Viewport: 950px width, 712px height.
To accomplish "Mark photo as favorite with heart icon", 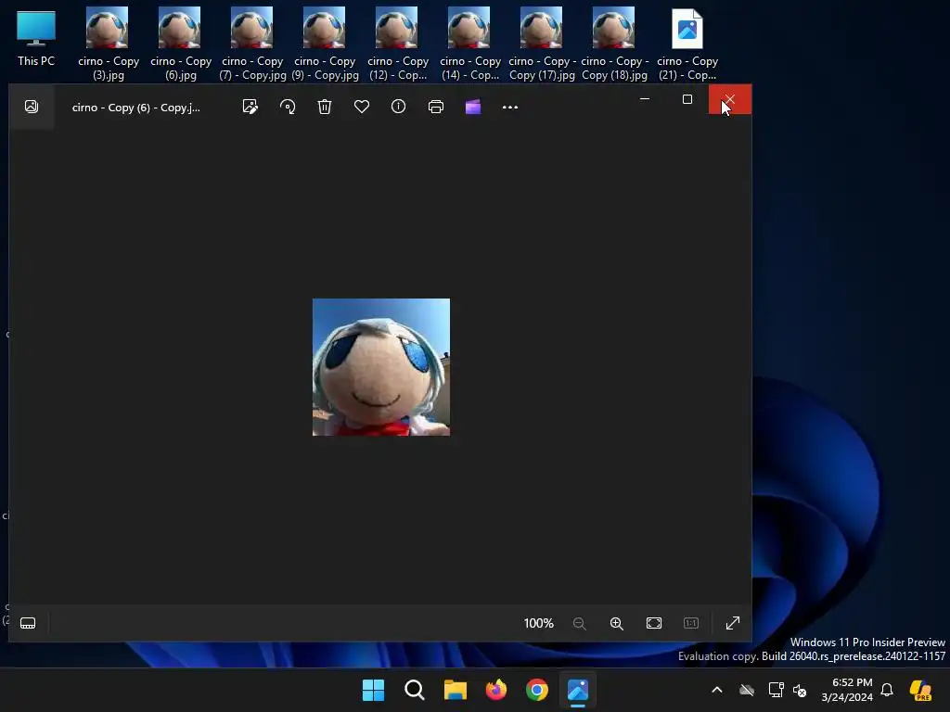I will [x=362, y=107].
